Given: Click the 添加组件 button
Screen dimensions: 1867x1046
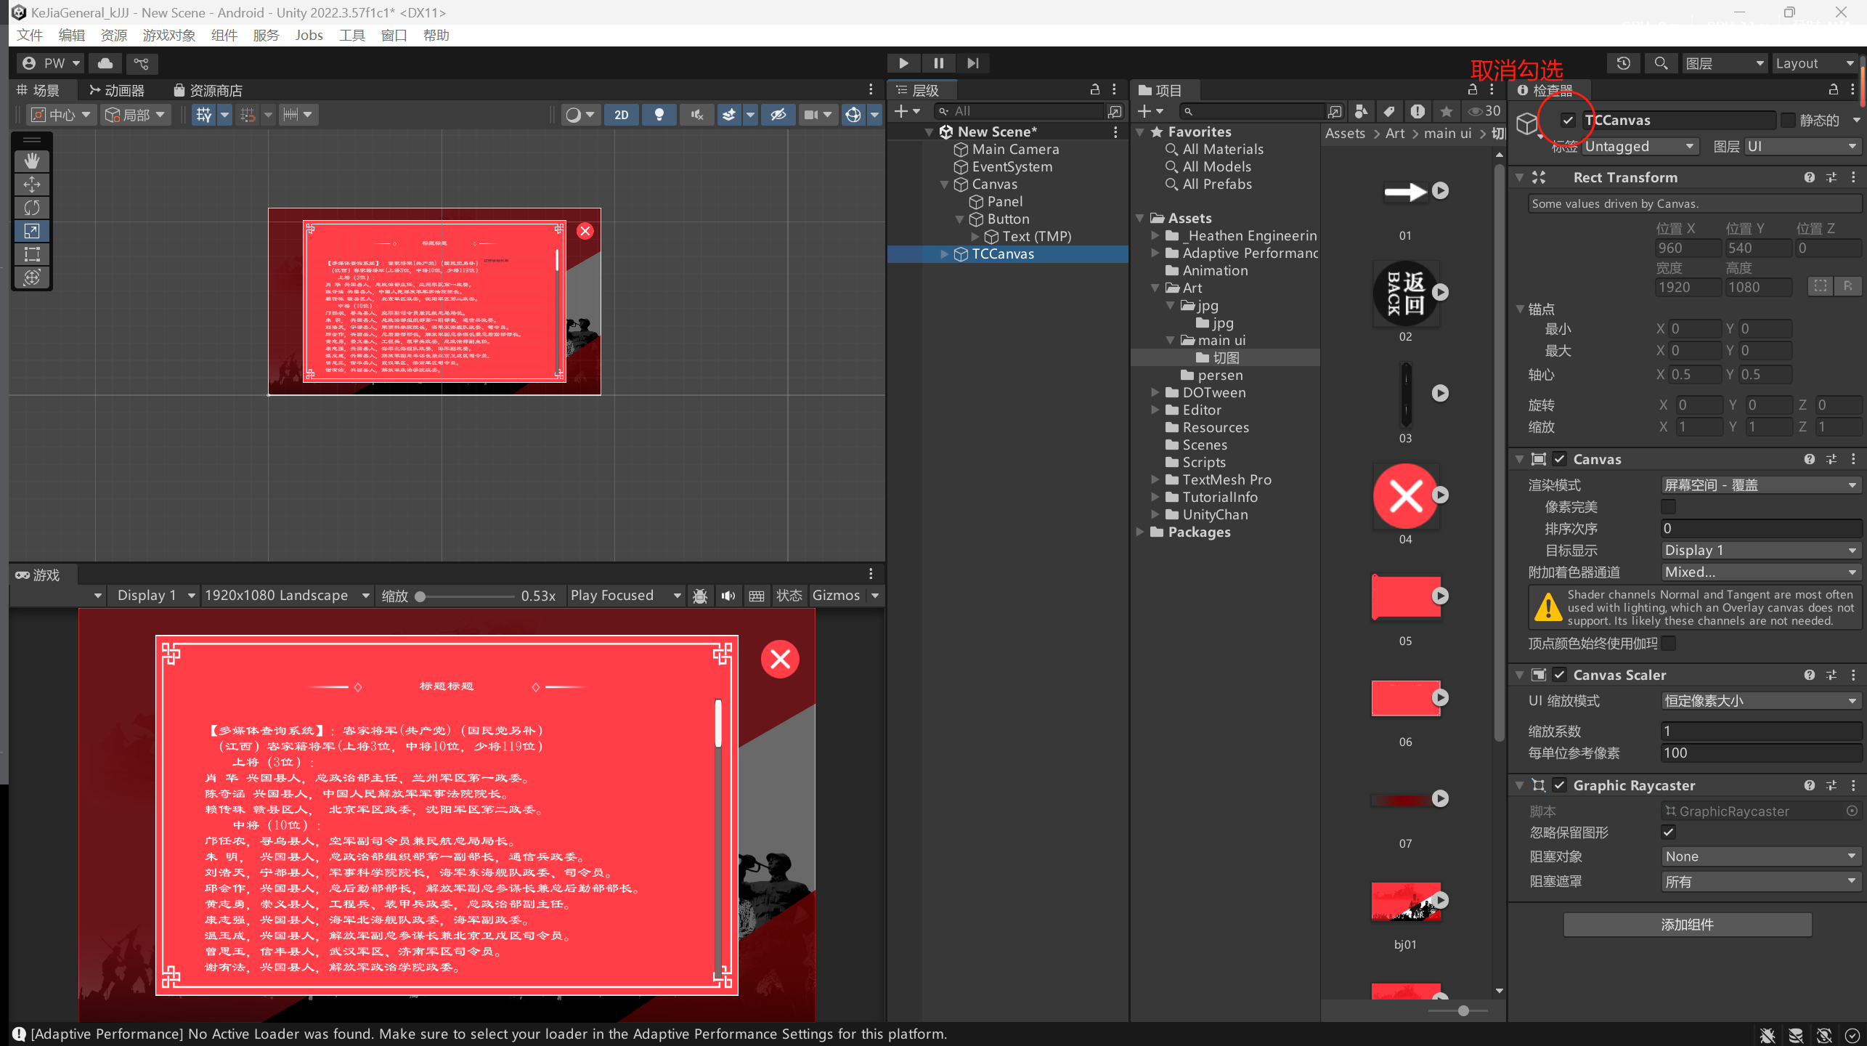Looking at the screenshot, I should [x=1686, y=925].
